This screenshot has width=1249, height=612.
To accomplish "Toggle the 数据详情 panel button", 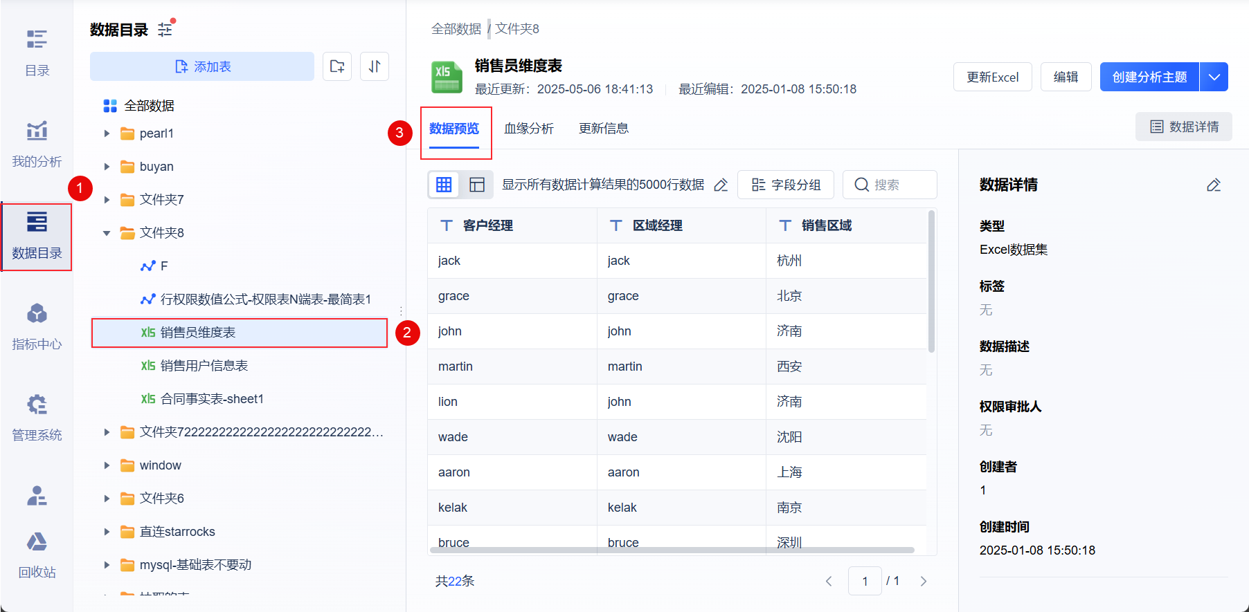I will [x=1184, y=127].
